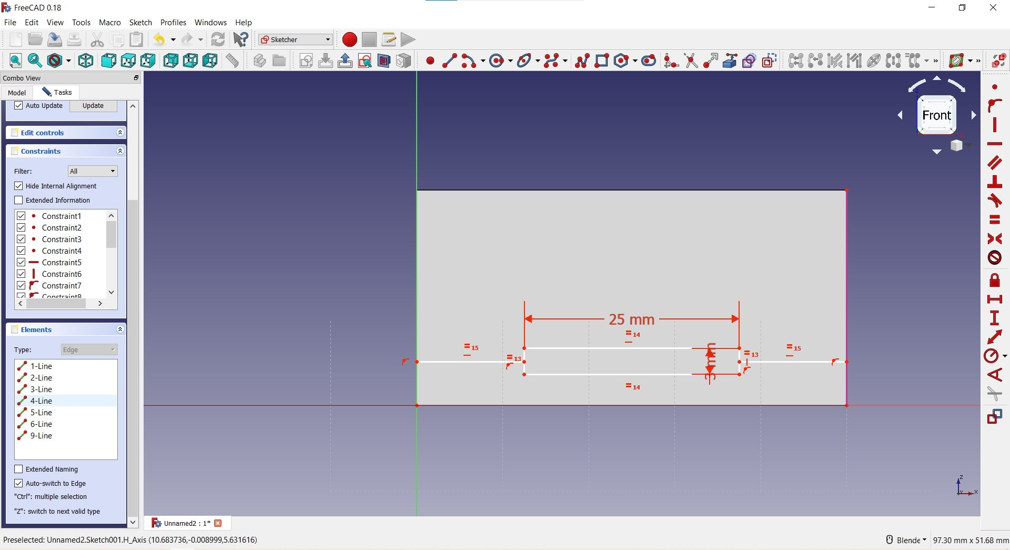Select the Create point tool
This screenshot has height=550, width=1010.
[430, 61]
